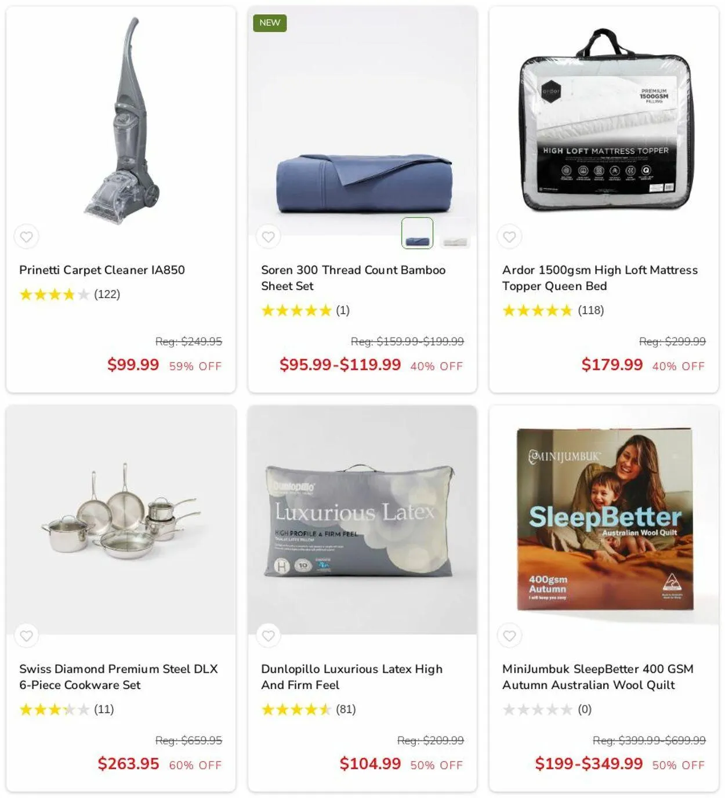Viewport: 725px width, 798px height.
Task: Add Dunlopillo Latex pillow to wishlist
Action: [x=268, y=636]
